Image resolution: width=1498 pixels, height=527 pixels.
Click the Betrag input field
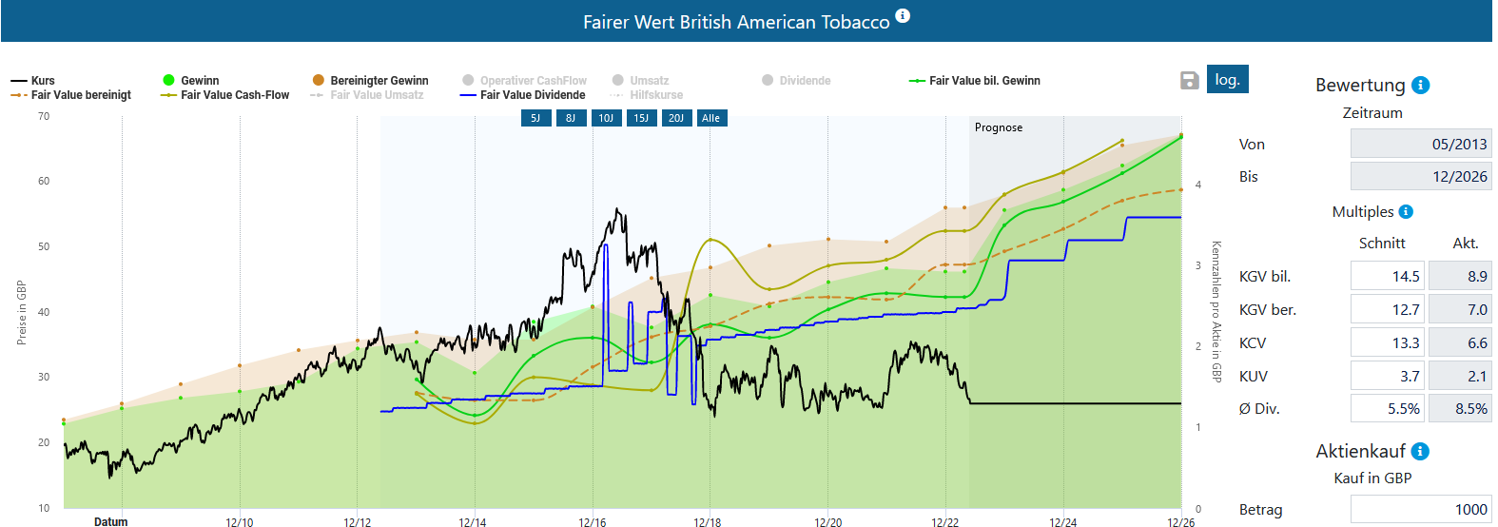click(x=1421, y=509)
